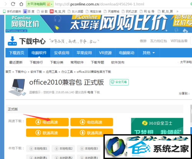Open 最近更新 in the sub navigation

pos(16,62)
